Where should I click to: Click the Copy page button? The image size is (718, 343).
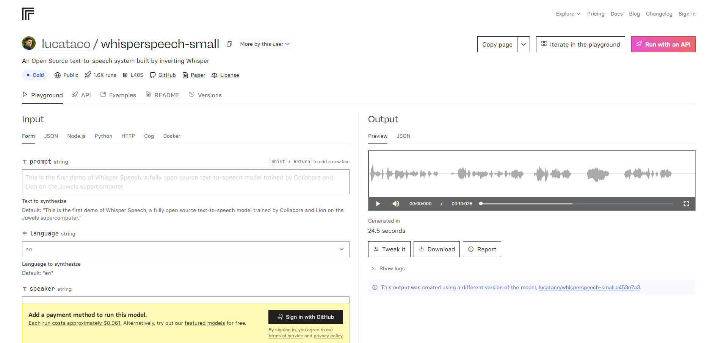(497, 44)
